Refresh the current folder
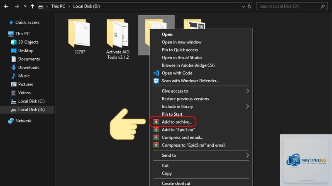 click(x=249, y=7)
